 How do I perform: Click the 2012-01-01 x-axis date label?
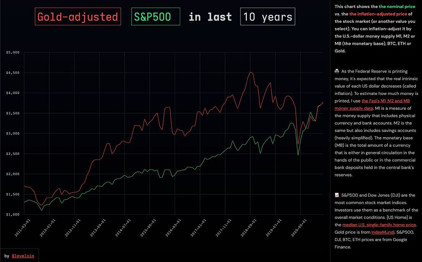coord(47,228)
